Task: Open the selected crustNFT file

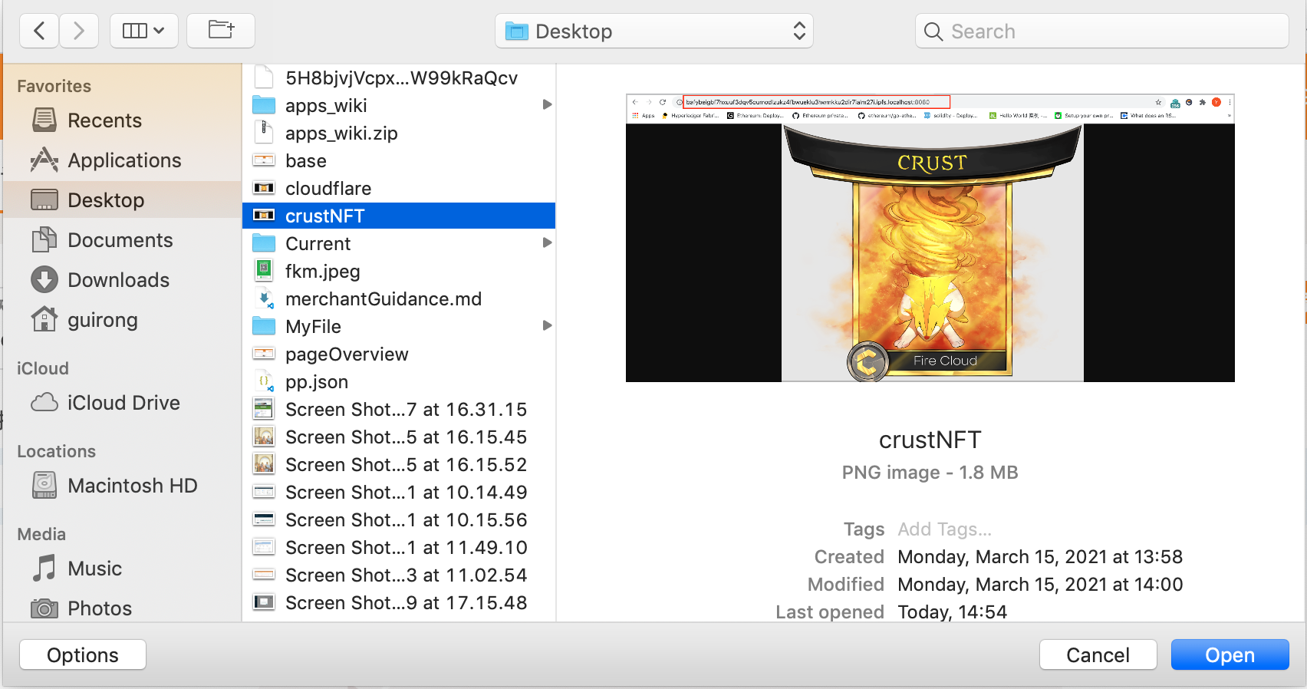Action: pos(1230,655)
